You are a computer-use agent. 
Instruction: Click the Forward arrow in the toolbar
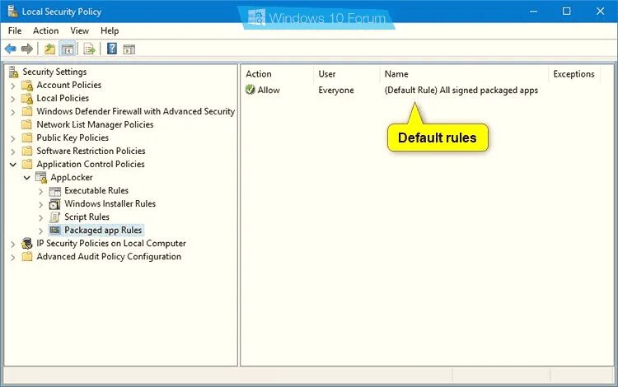tap(27, 49)
